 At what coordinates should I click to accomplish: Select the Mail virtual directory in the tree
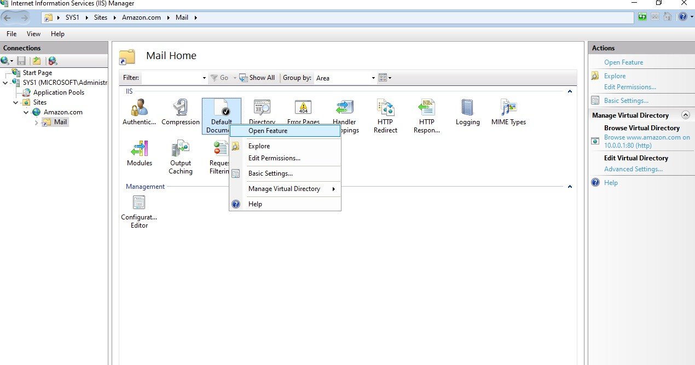tap(60, 122)
